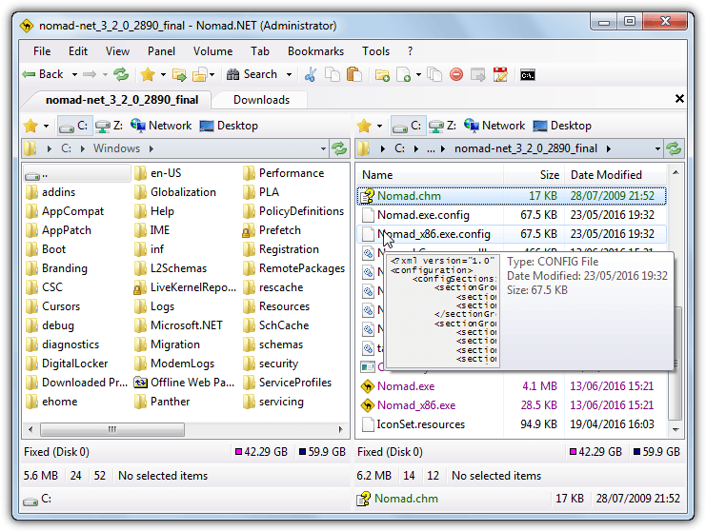Refresh the left panel folder
This screenshot has width=706, height=531.
coord(339,148)
